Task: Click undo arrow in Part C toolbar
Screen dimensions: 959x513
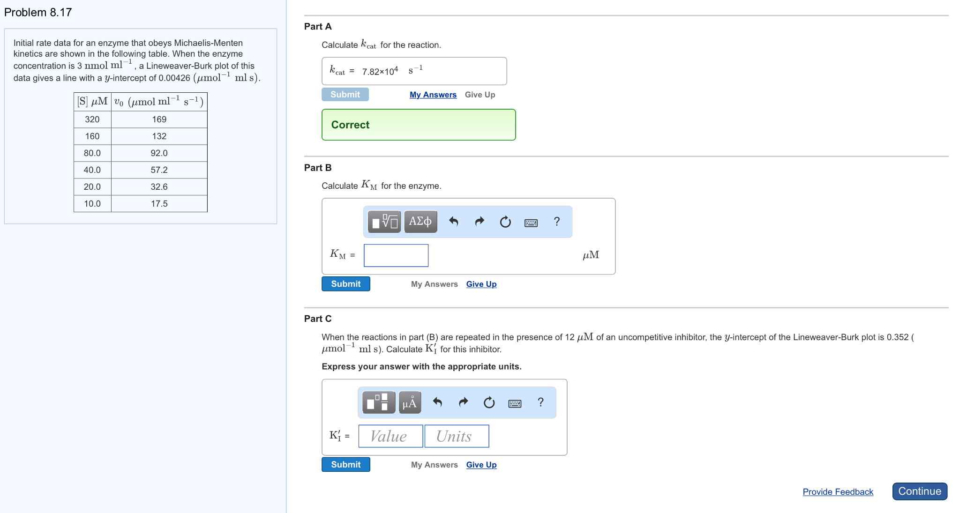Action: pyautogui.click(x=437, y=402)
